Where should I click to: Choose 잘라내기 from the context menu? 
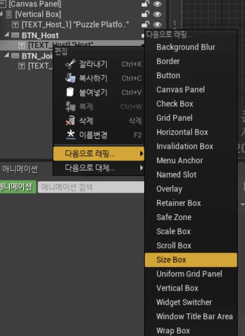click(99, 64)
